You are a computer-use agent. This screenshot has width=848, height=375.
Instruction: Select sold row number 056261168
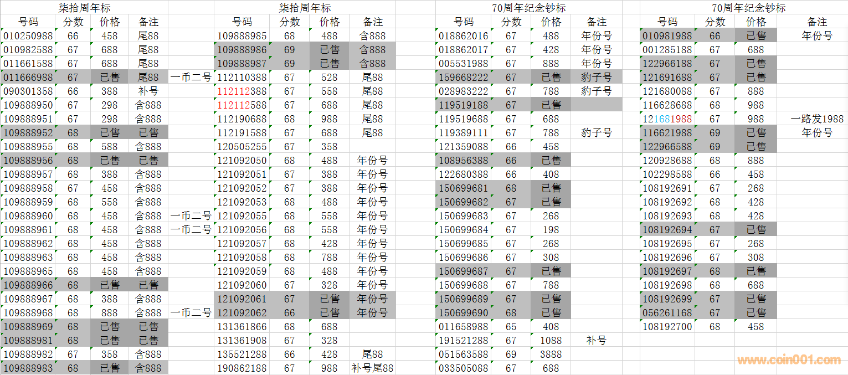coord(667,313)
